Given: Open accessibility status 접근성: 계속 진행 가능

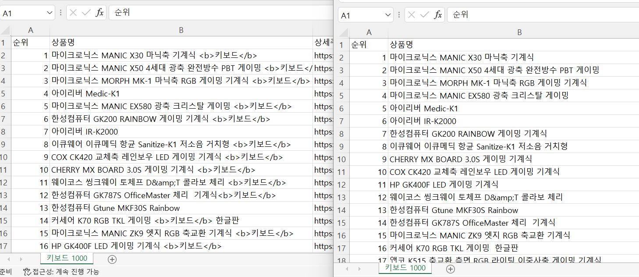Looking at the screenshot, I should (x=61, y=272).
